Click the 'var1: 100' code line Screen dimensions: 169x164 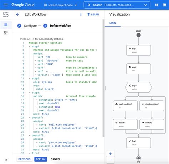tap(44, 57)
